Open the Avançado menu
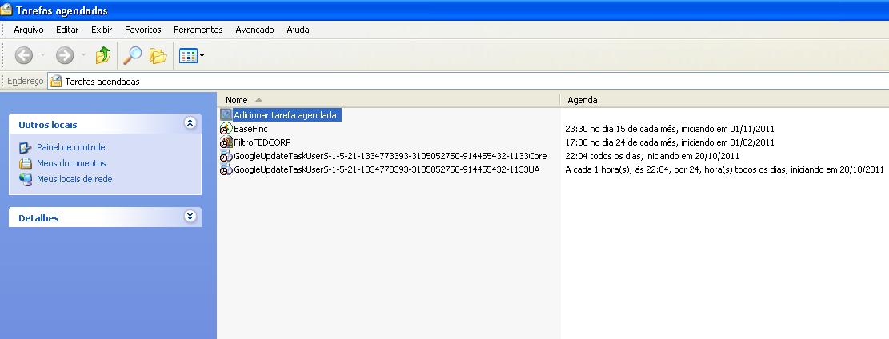 pos(254,30)
